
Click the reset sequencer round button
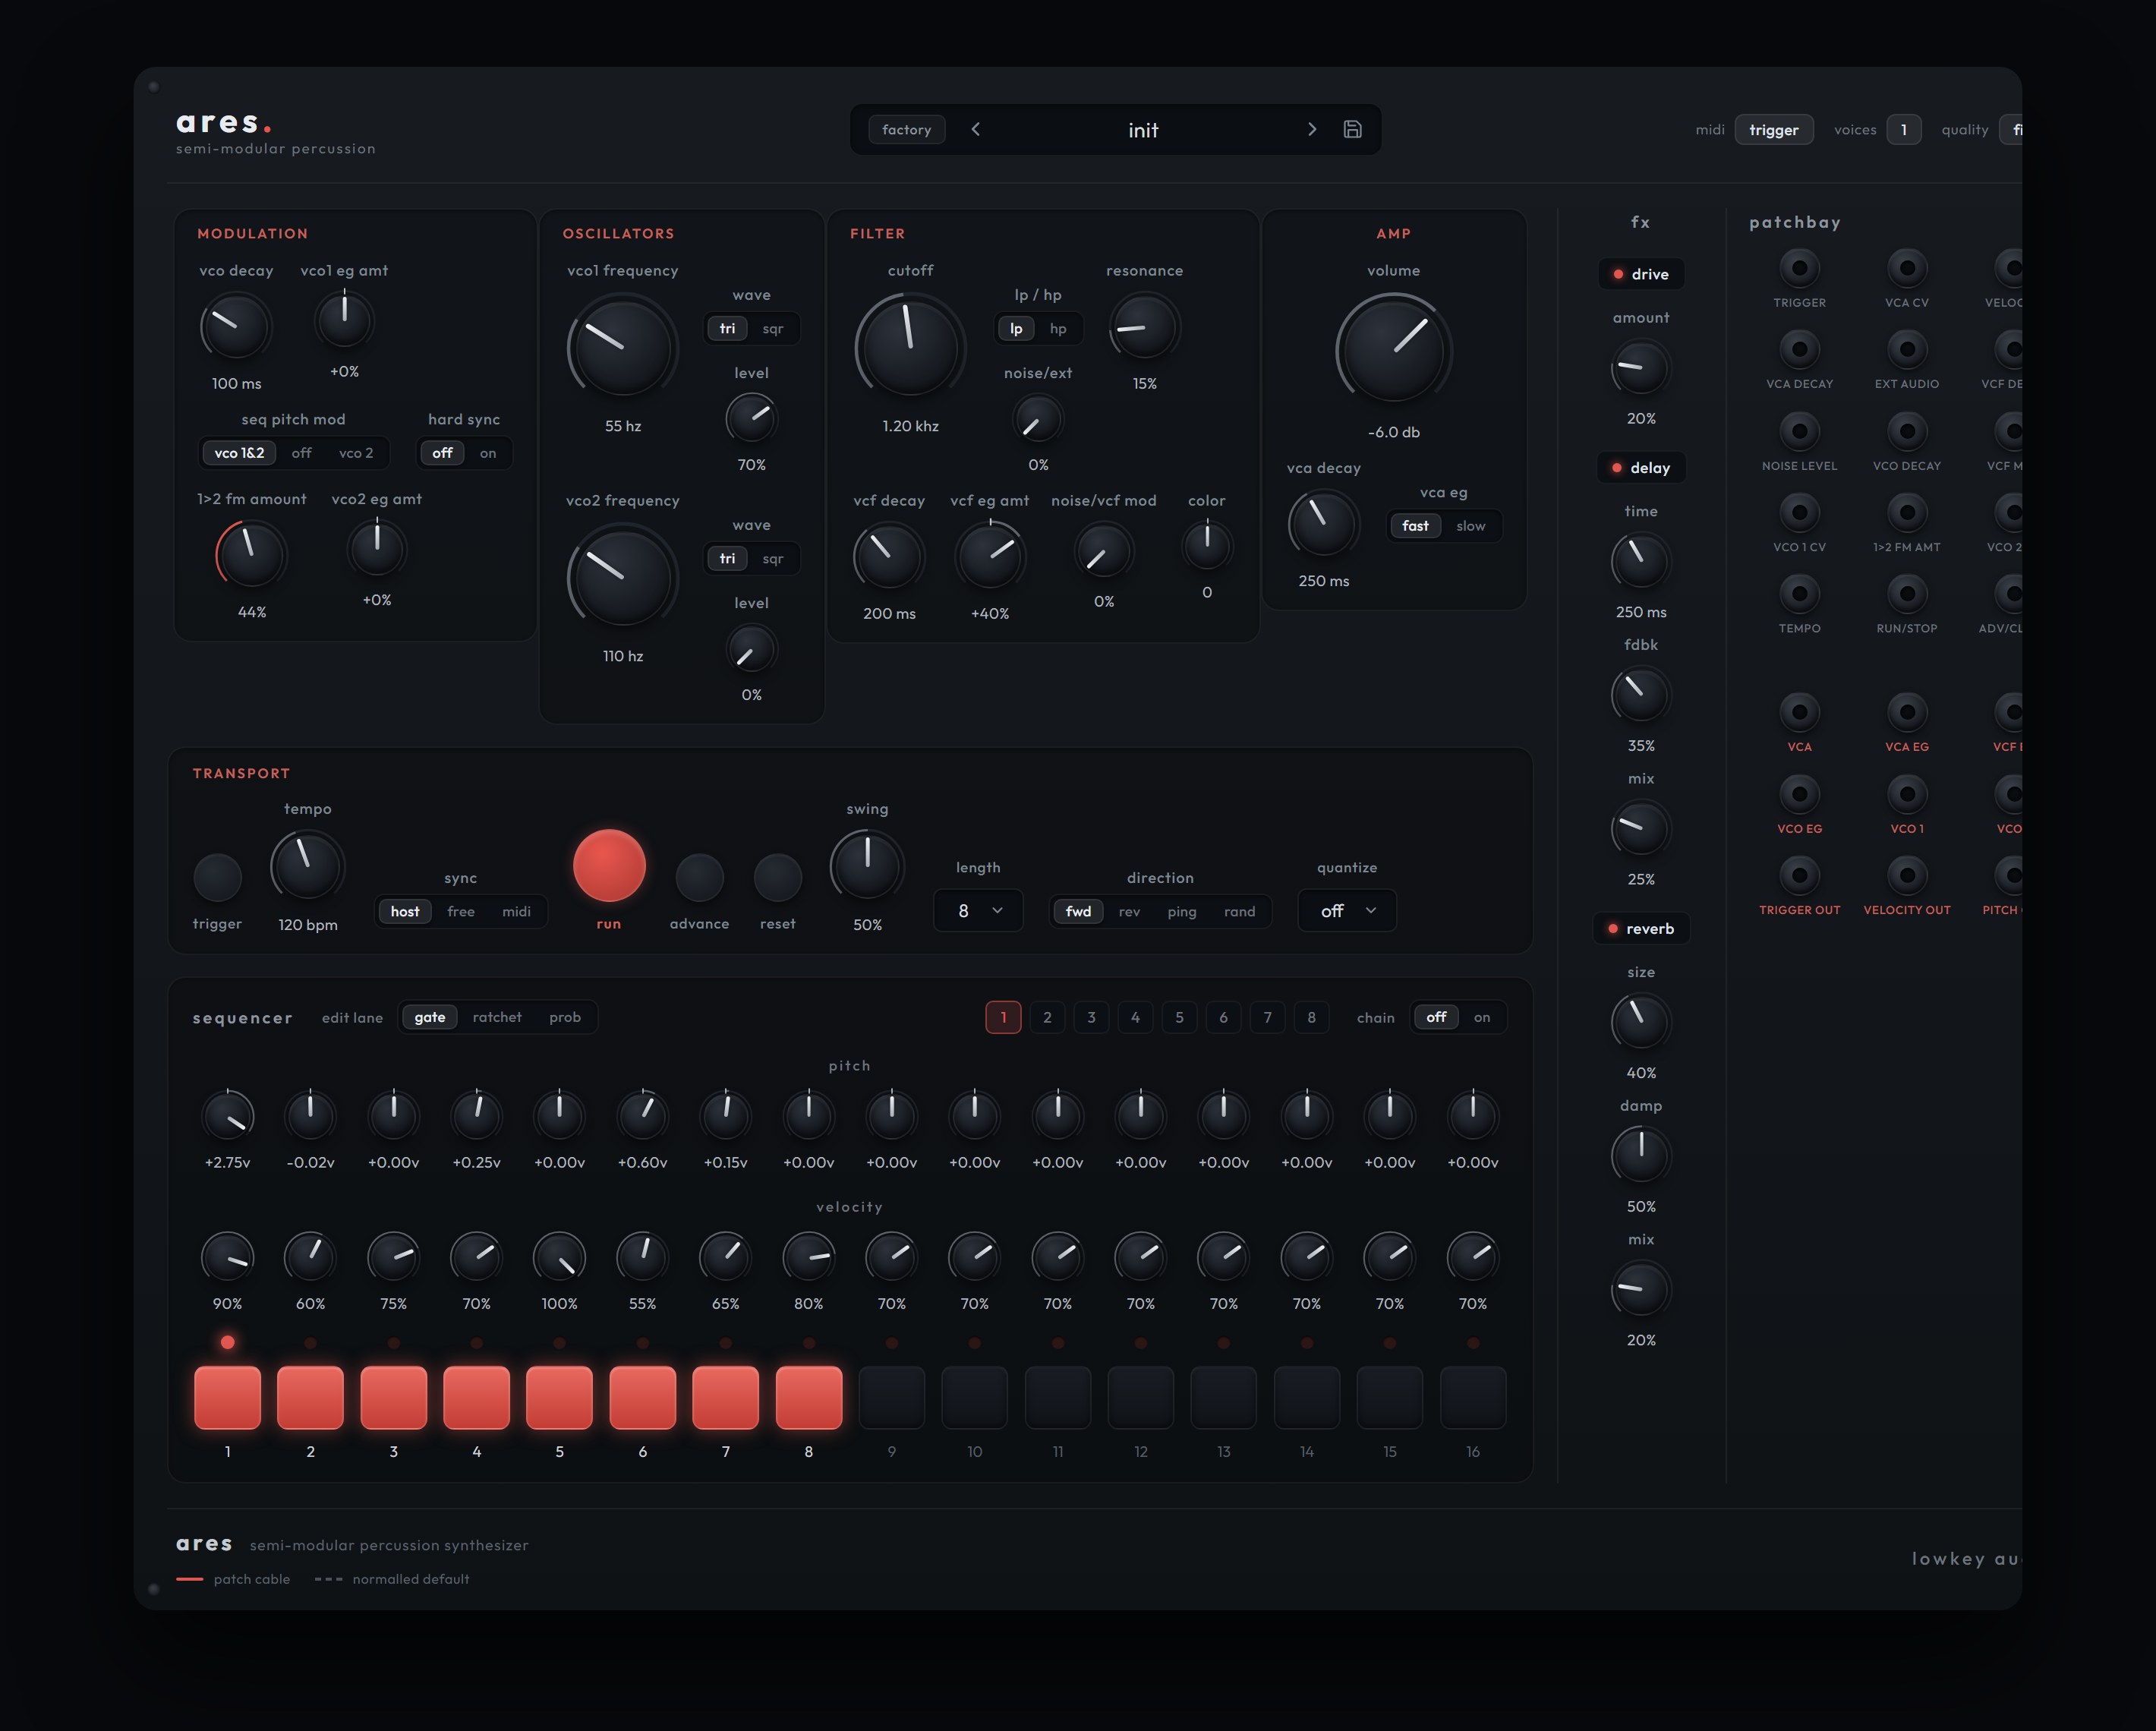777,878
